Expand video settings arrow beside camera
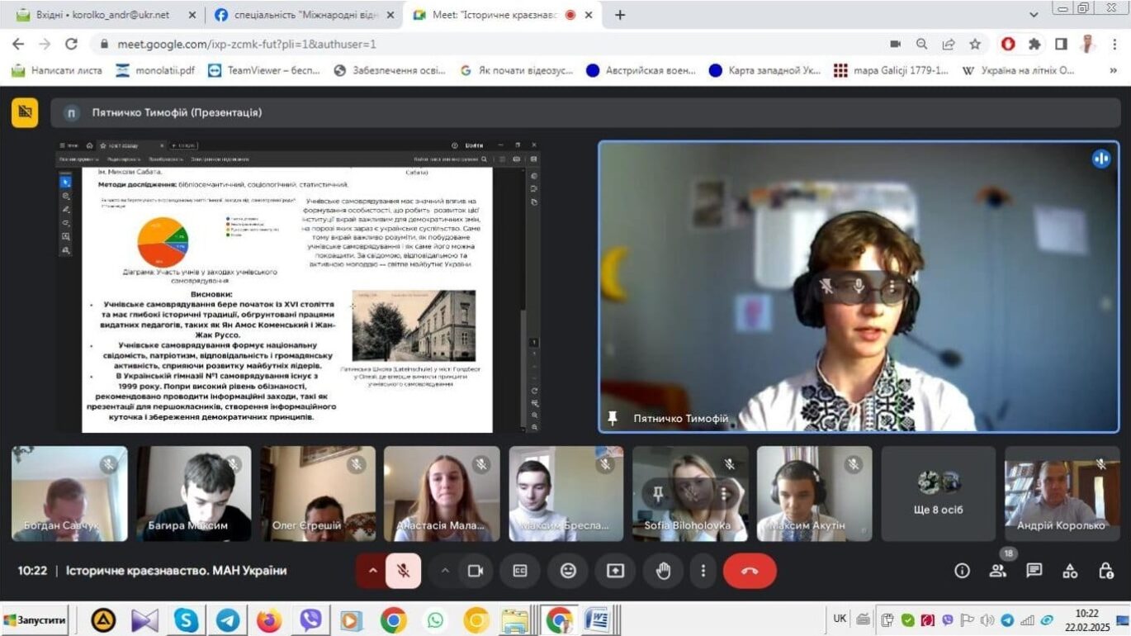Image resolution: width=1131 pixels, height=636 pixels. (x=445, y=571)
